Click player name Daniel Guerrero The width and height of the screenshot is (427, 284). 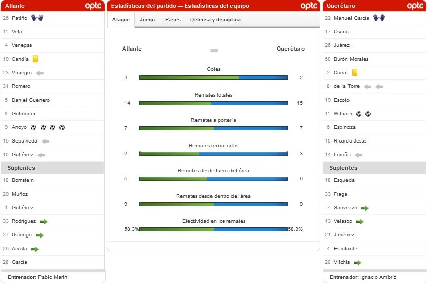[30, 100]
